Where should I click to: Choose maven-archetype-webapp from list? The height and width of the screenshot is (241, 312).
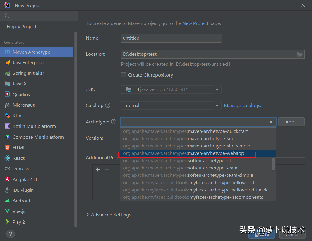[198, 153]
